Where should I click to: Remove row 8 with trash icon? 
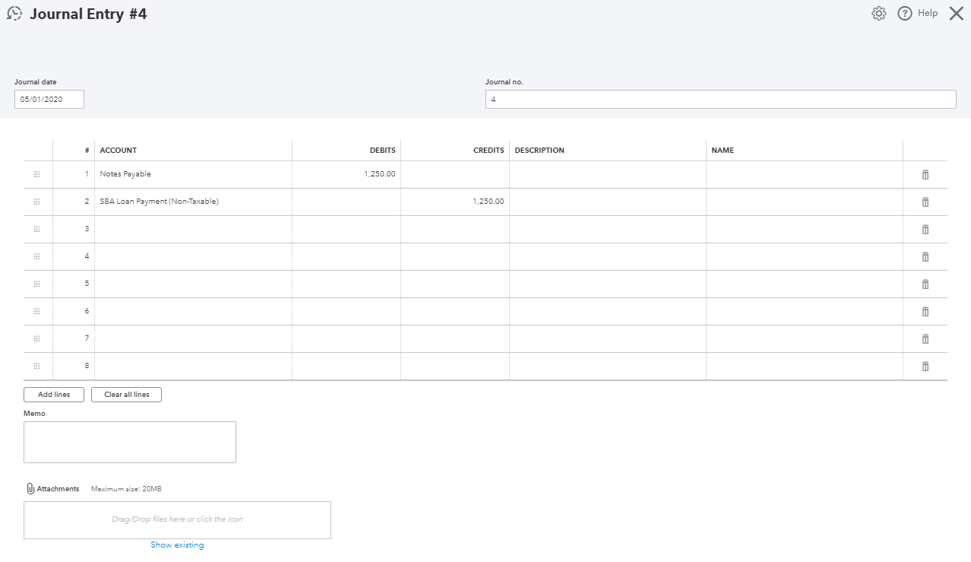[925, 367]
